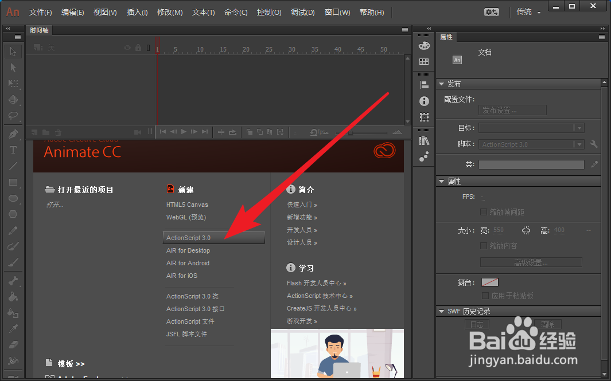The height and width of the screenshot is (381, 611).
Task: Select the Eyedropper tool
Action: coord(13,329)
